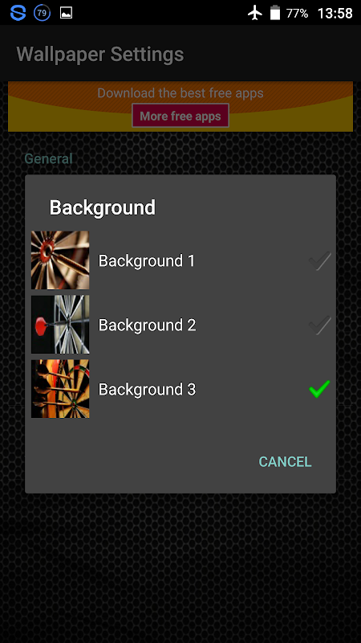Choose the Background 2 option label
The height and width of the screenshot is (643, 361).
tap(147, 326)
